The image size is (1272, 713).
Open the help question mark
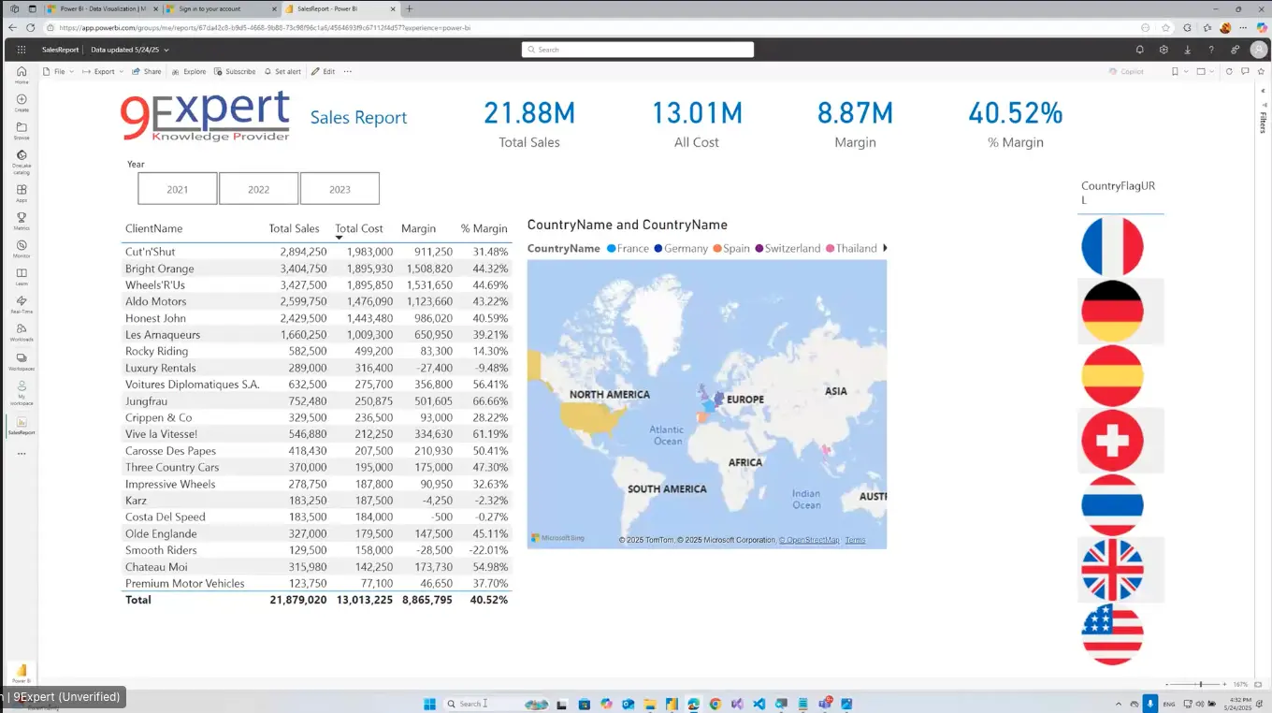1211,50
